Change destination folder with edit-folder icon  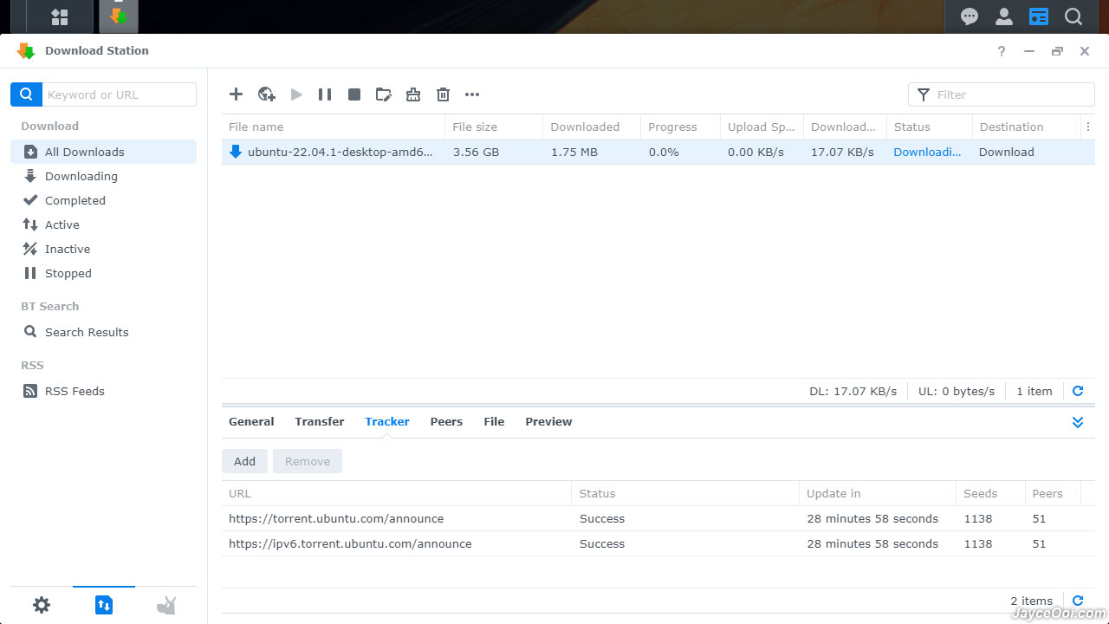[x=384, y=94]
